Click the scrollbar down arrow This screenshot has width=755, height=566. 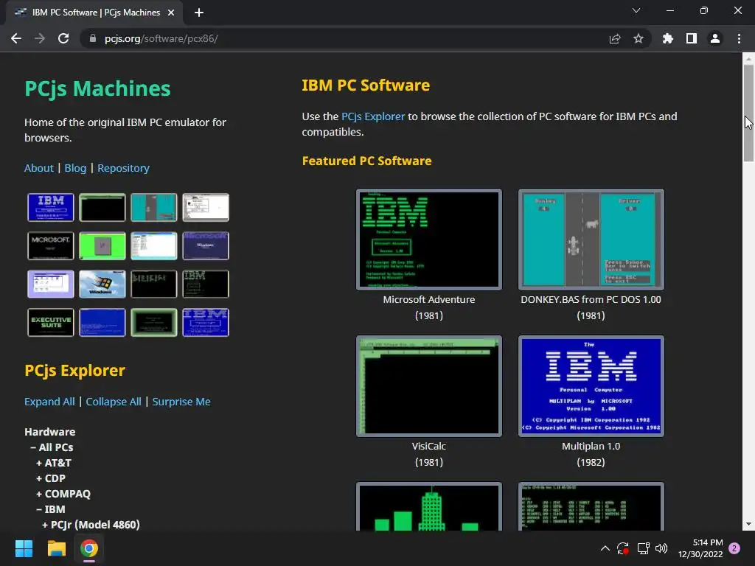coord(748,524)
